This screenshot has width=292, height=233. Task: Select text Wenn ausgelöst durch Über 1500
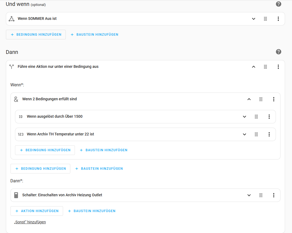(54, 116)
